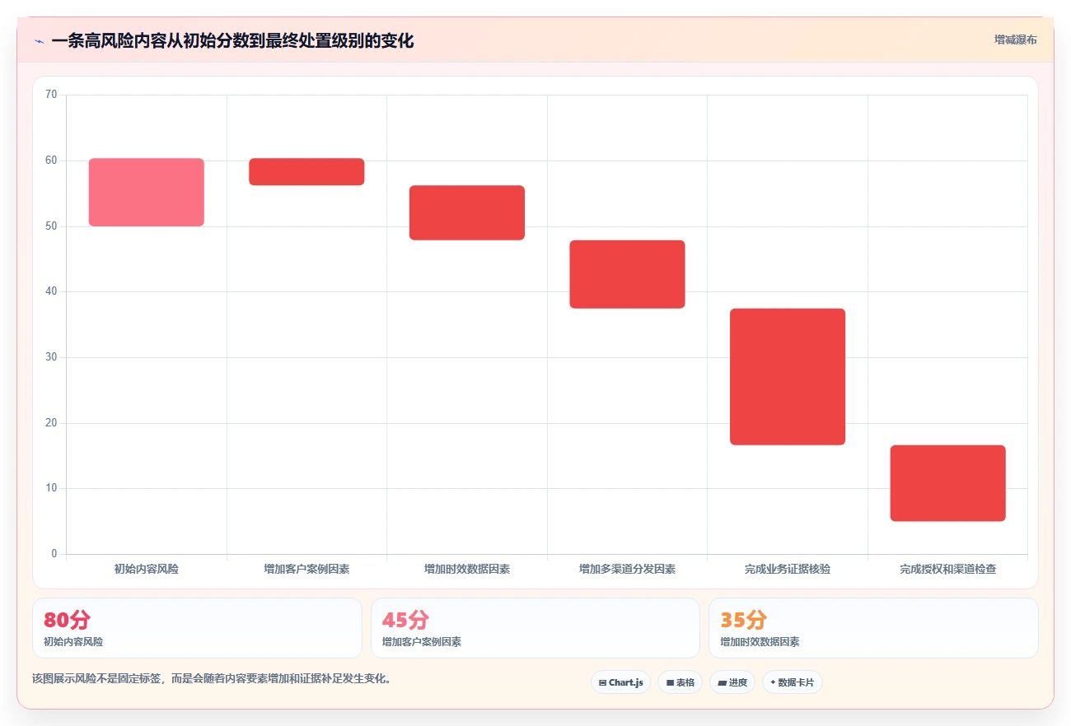The width and height of the screenshot is (1071, 726).
Task: Click the y-axis value 50
Action: 51,226
